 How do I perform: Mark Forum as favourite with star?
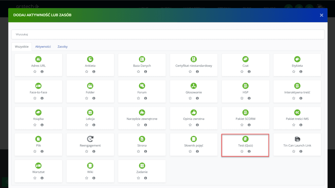tap(138, 98)
